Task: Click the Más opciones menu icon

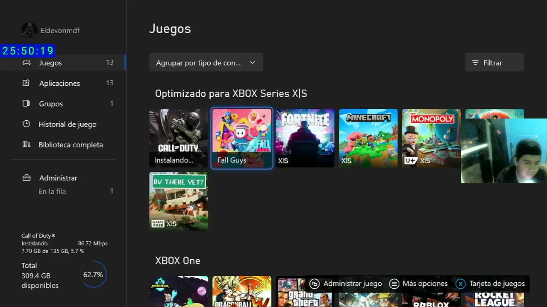Action: click(x=394, y=284)
